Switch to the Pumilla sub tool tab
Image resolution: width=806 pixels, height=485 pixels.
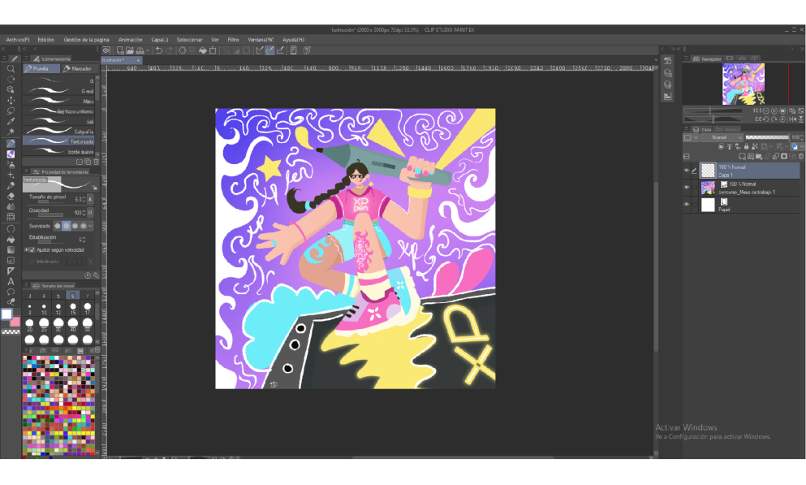(41, 68)
